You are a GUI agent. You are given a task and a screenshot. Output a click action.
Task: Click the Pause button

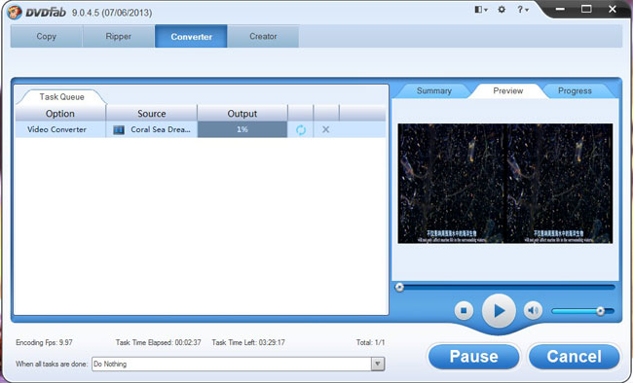coord(473,357)
